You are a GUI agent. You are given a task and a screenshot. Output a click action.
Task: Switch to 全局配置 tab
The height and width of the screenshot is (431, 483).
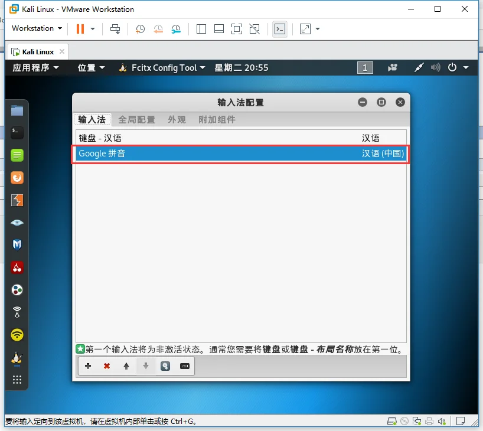pyautogui.click(x=136, y=119)
